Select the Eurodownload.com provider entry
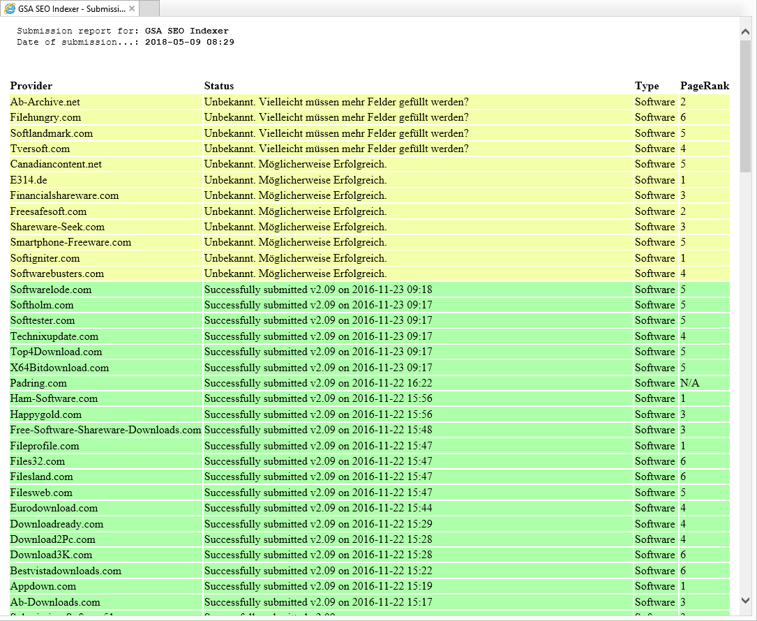757x621 pixels. [54, 509]
